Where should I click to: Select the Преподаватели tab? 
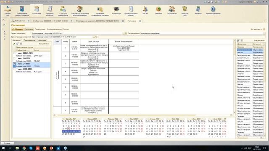point(29,40)
